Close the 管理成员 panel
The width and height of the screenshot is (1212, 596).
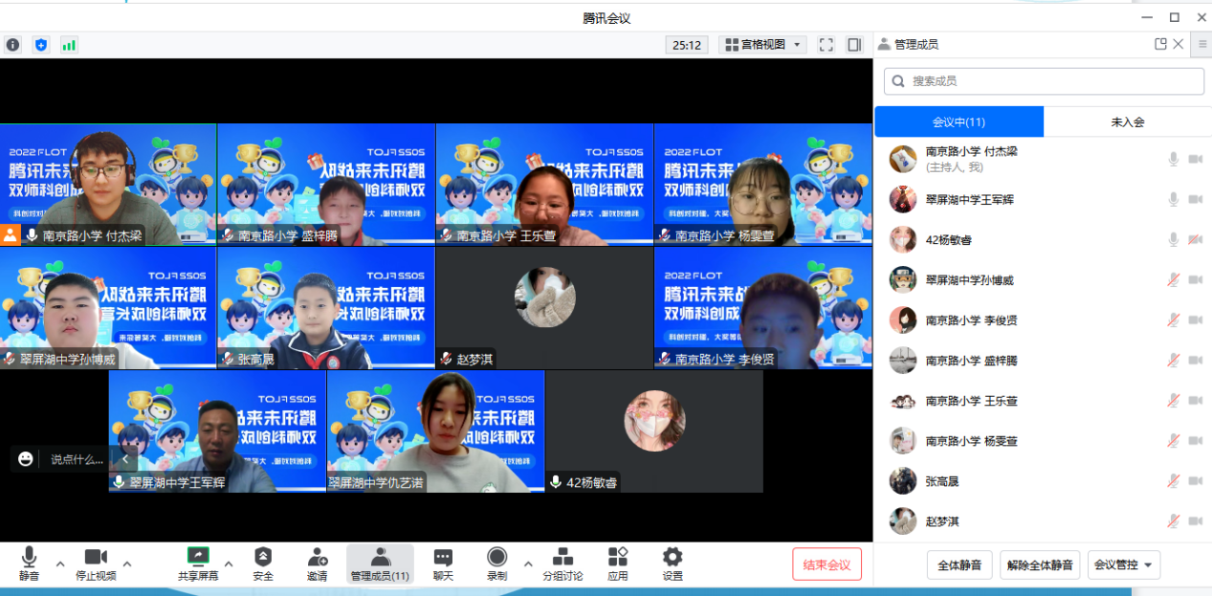coord(1179,44)
